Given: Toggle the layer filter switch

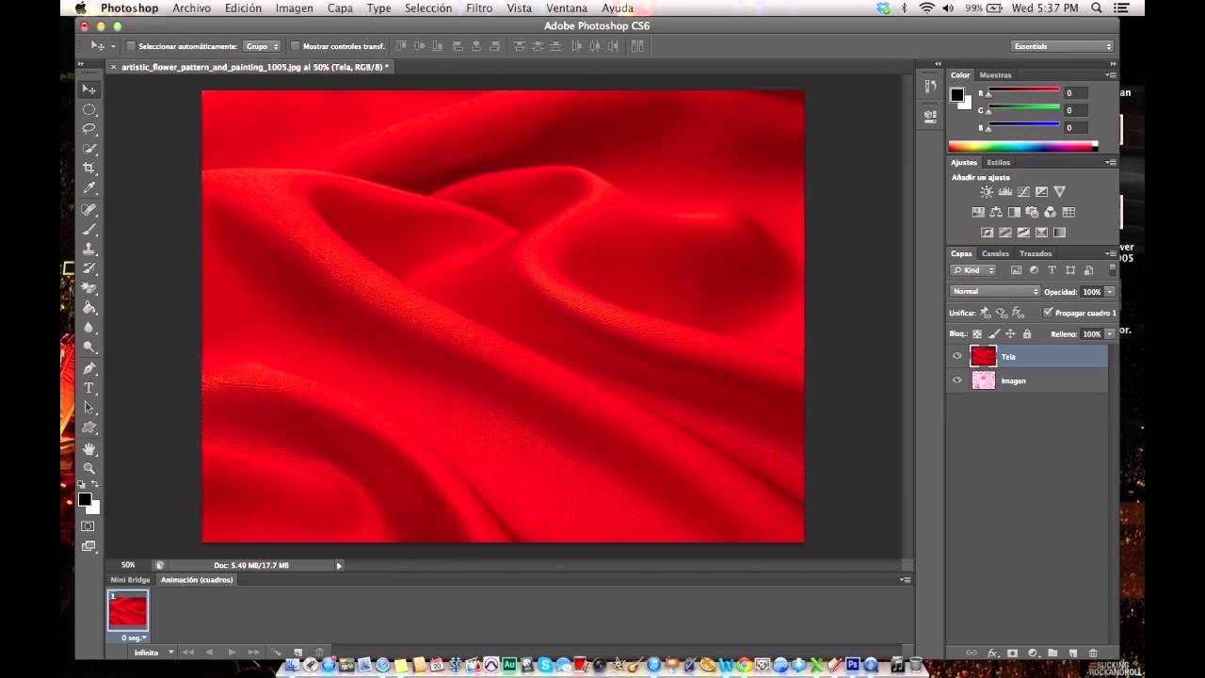Looking at the screenshot, I should (x=1112, y=270).
